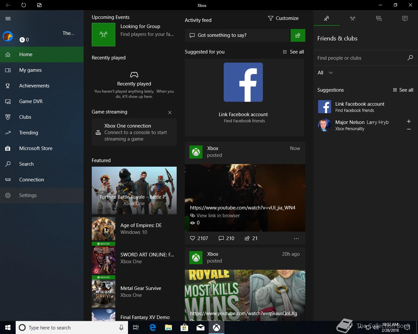Open Settings in sidebar
Image resolution: width=418 pixels, height=334 pixels.
coord(42,195)
